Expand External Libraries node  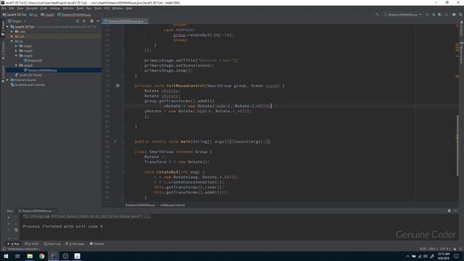[8, 80]
